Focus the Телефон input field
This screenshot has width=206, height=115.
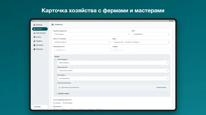[141, 50]
